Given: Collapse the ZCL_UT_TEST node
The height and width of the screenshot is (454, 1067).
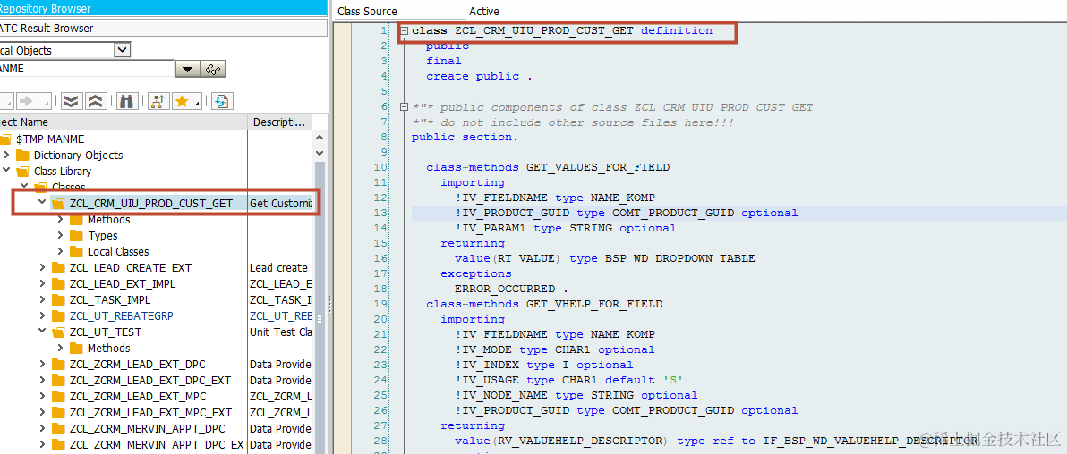Looking at the screenshot, I should click(42, 332).
